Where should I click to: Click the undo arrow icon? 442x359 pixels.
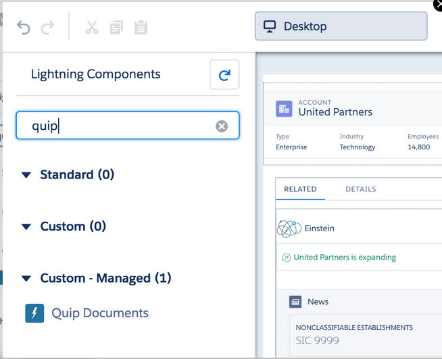click(24, 27)
